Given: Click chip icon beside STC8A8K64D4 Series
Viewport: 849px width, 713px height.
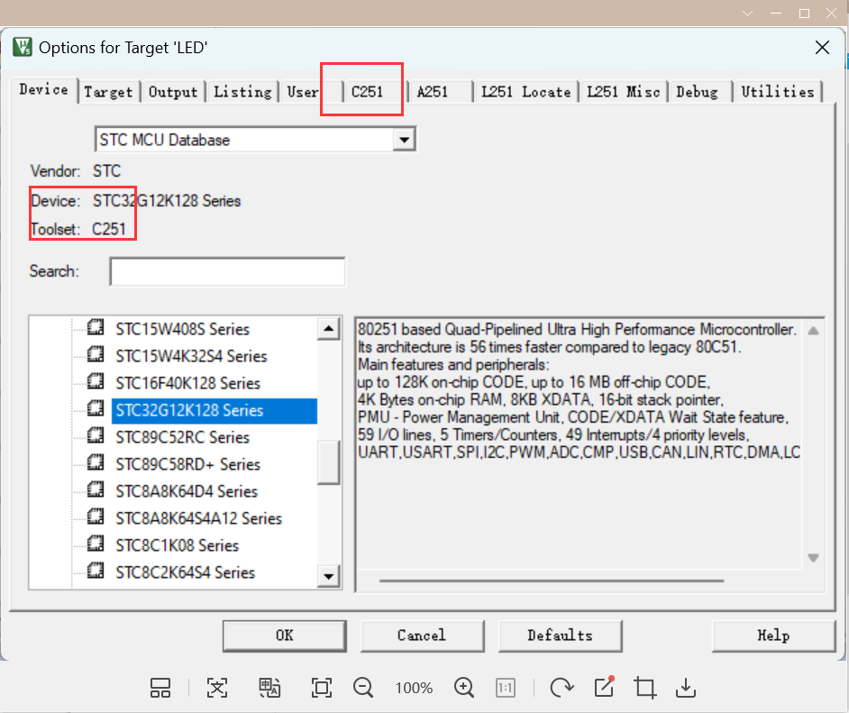Looking at the screenshot, I should point(96,490).
